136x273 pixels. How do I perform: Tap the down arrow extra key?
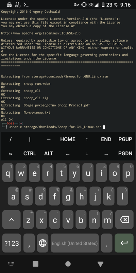click(x=87, y=154)
